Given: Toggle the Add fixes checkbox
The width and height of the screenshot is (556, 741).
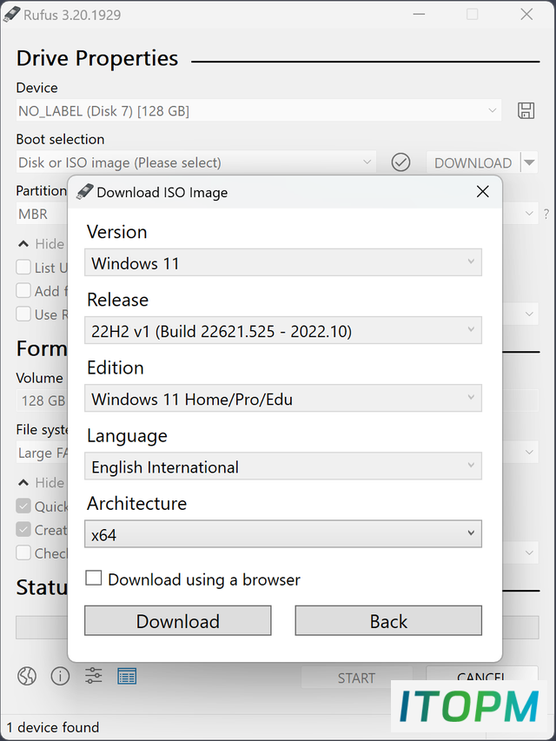Looking at the screenshot, I should [x=23, y=290].
